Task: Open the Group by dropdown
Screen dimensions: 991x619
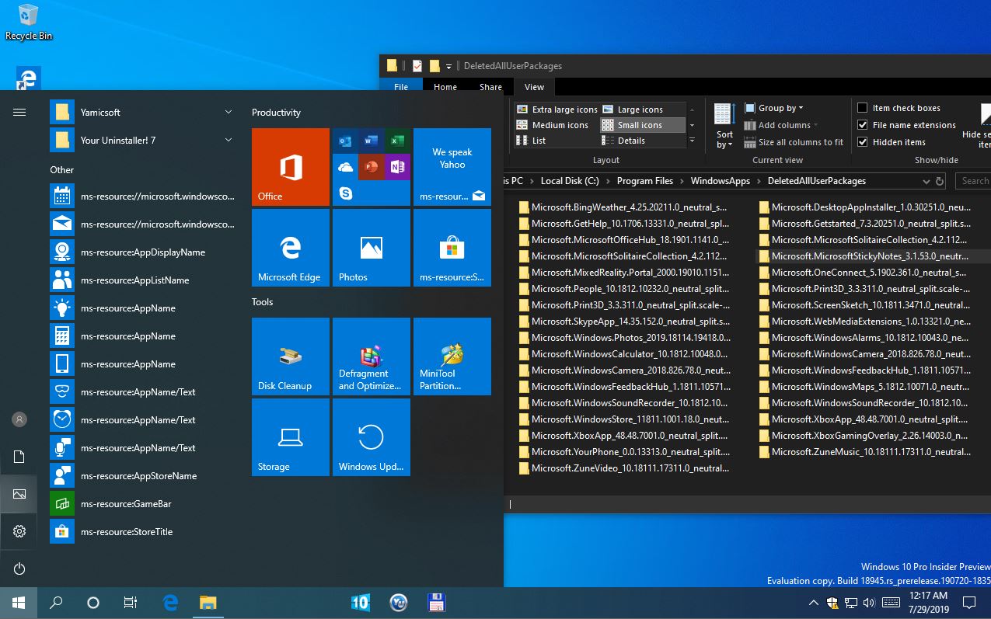Action: tap(773, 108)
